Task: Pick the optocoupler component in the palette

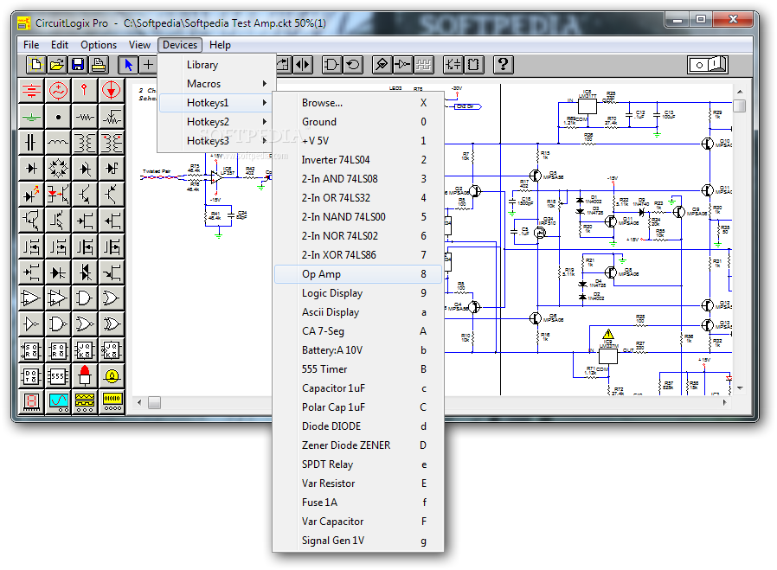Action: pos(58,194)
